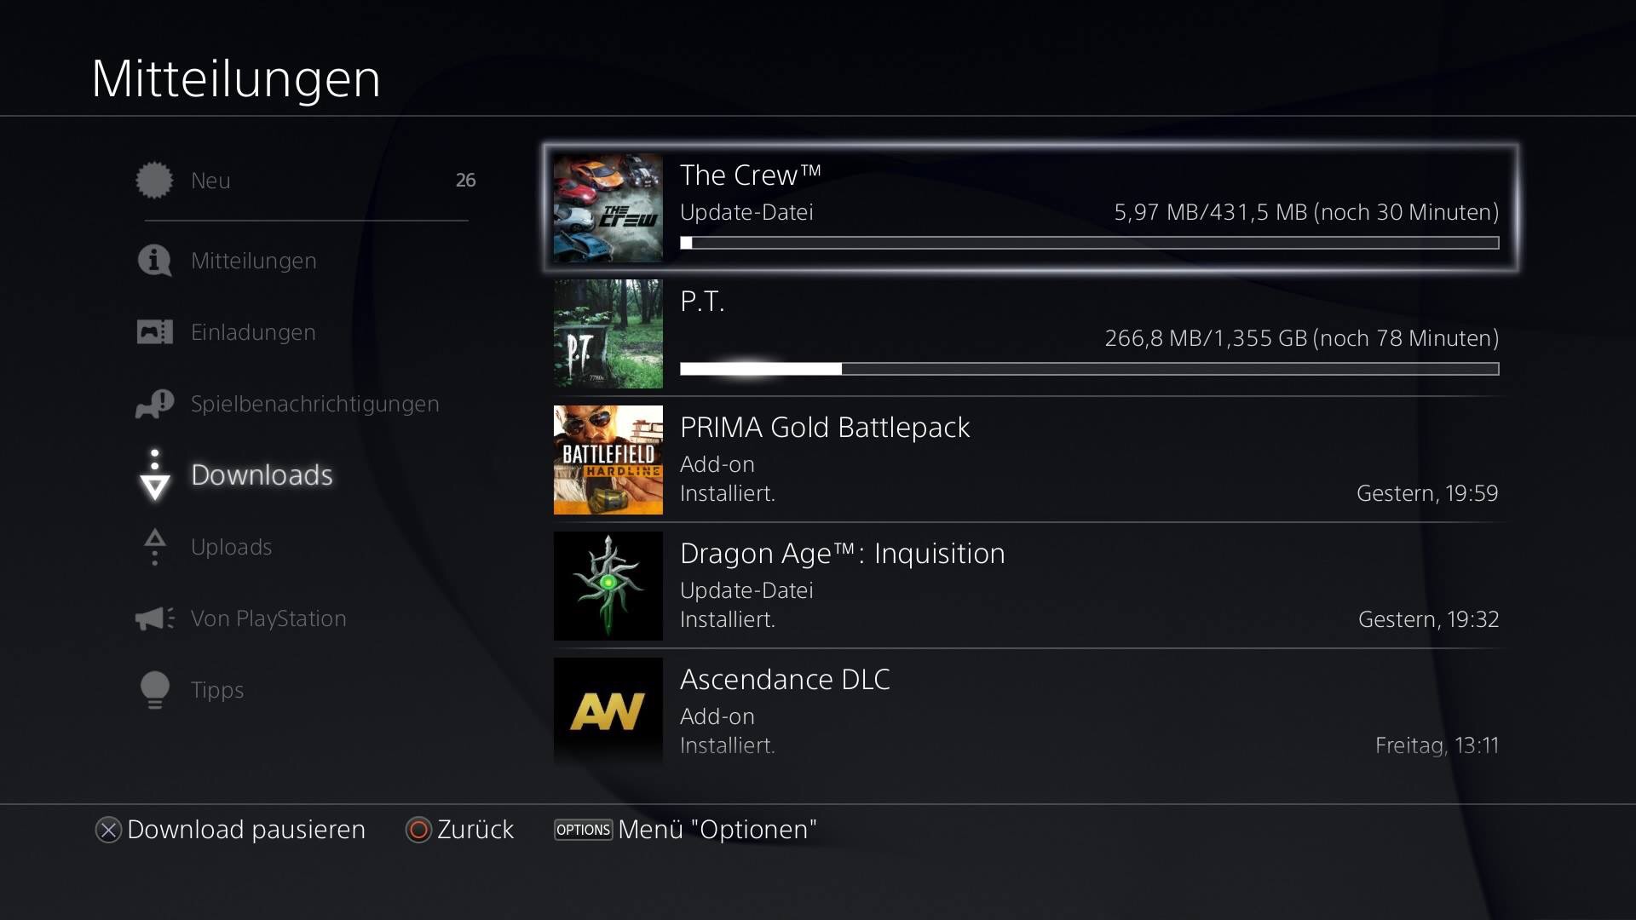Select the Spielbenachrichtigungen icon
Image resolution: width=1636 pixels, height=920 pixels.
(154, 404)
